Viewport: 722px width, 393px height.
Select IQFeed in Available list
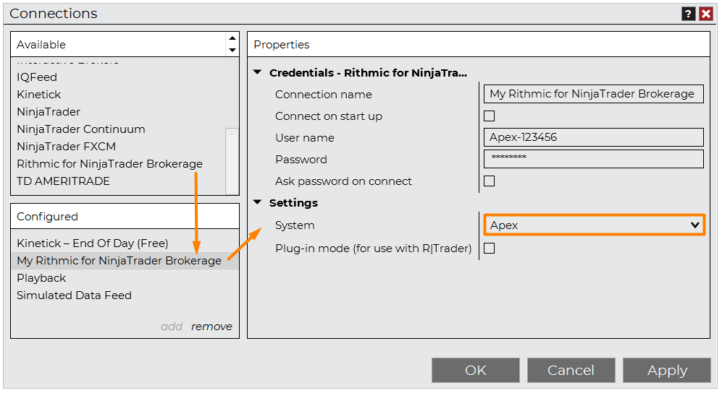pyautogui.click(x=37, y=77)
